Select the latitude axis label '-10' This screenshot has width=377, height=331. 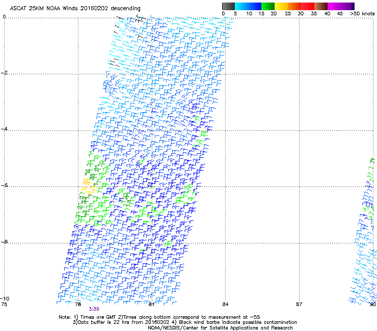tap(5, 298)
